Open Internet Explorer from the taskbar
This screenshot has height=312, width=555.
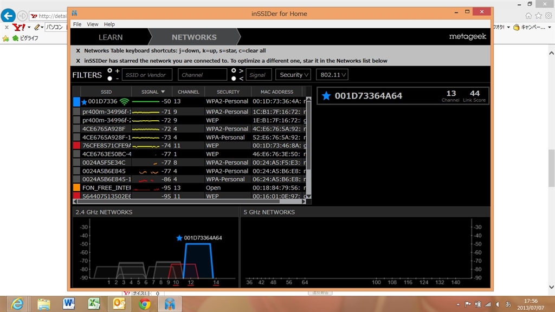pyautogui.click(x=17, y=304)
